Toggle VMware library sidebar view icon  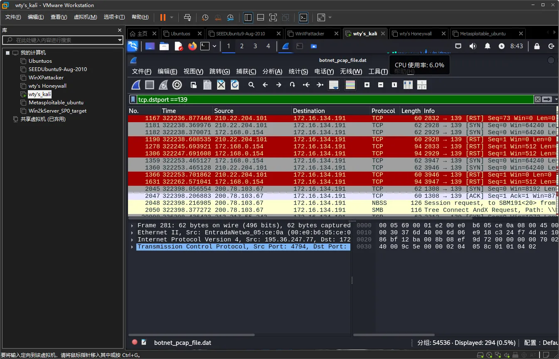[248, 17]
